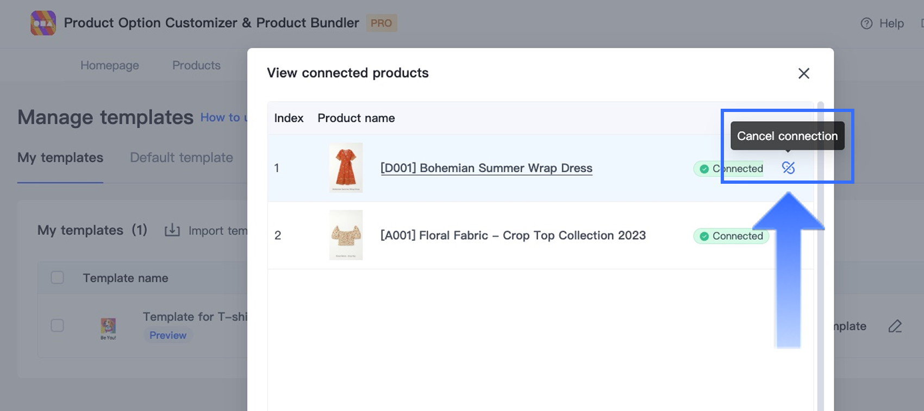Click the Preview link under the template

coord(168,335)
